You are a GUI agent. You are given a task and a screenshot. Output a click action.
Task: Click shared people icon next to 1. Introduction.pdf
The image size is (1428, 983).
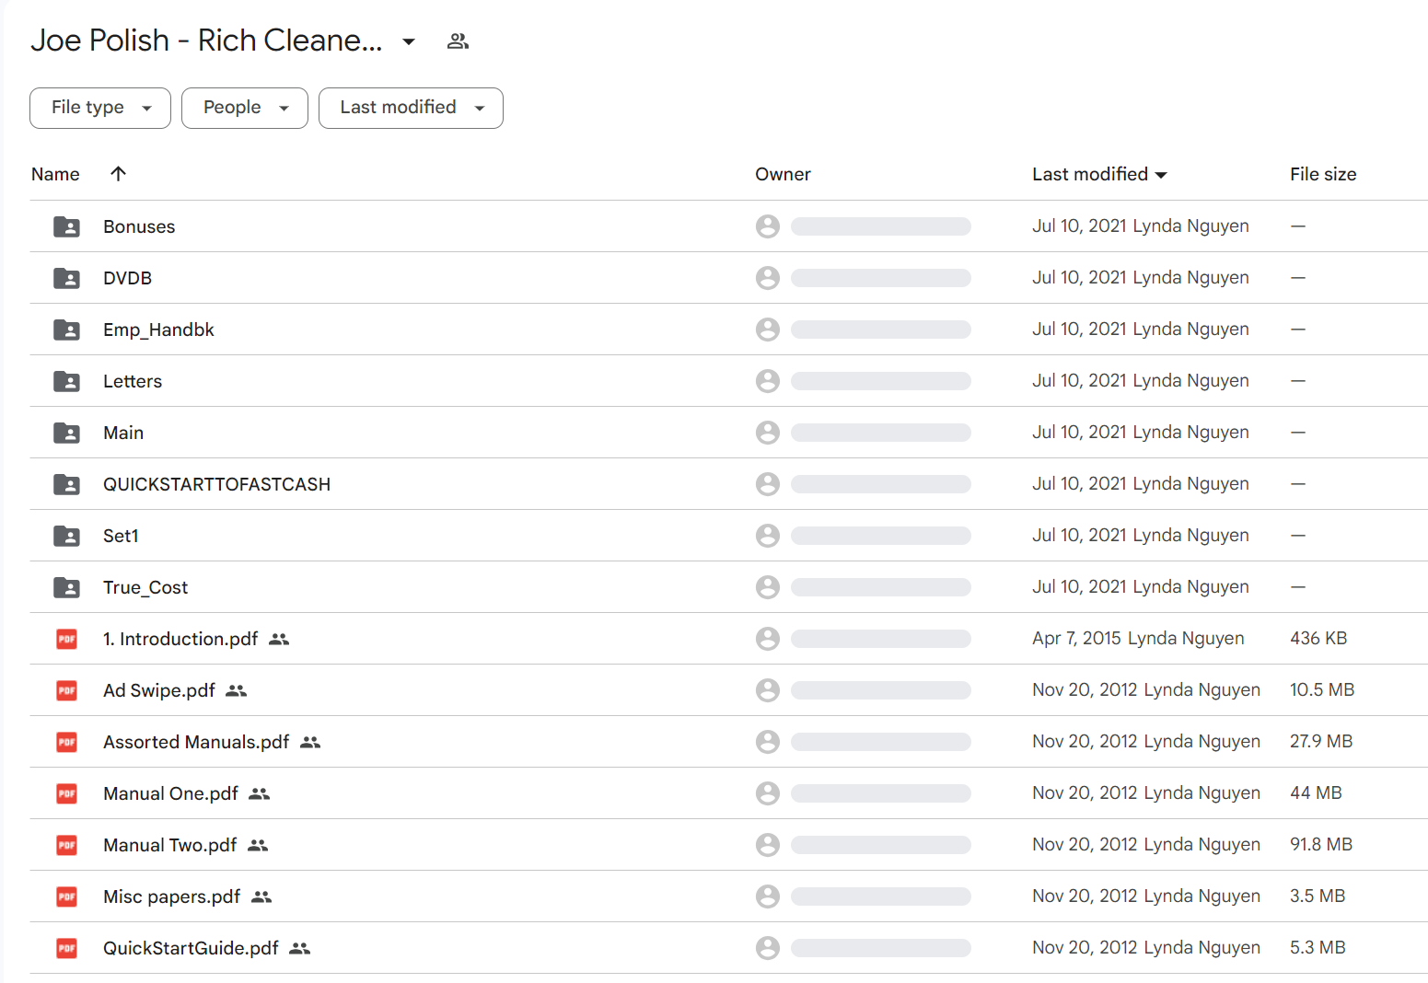point(279,639)
